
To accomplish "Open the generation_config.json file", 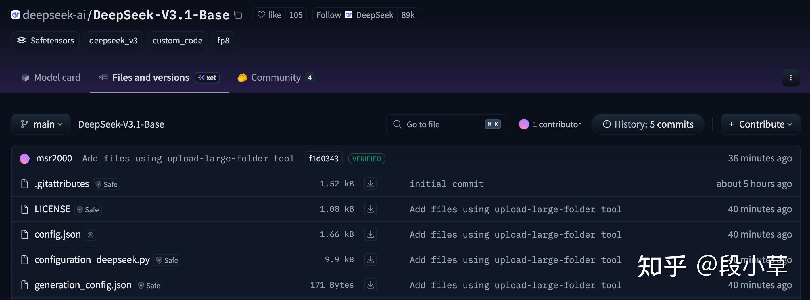I will tap(83, 285).
